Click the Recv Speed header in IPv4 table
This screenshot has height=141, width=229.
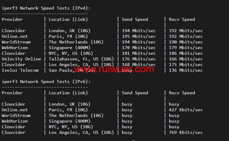(x=182, y=19)
